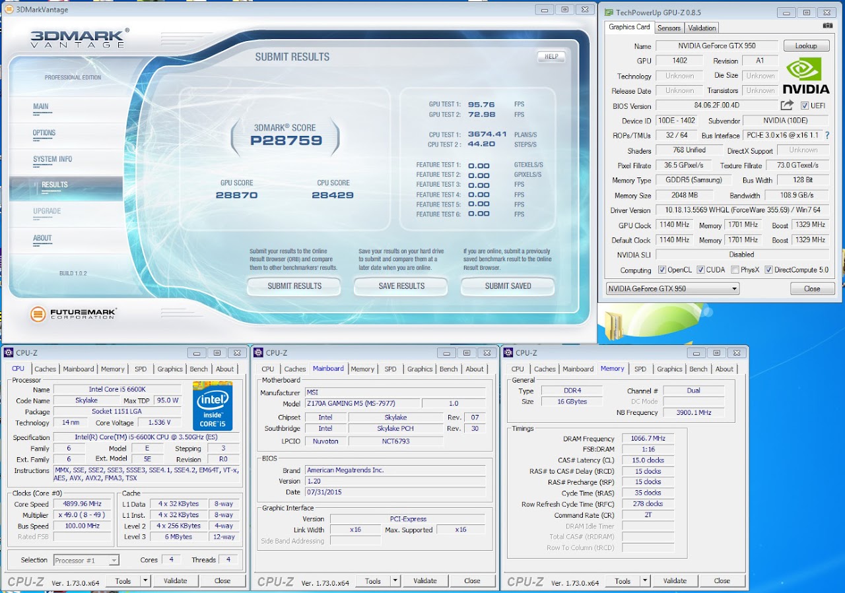This screenshot has height=593, width=845.
Task: Open Graphics tab in CPU-Z processor window
Action: [x=170, y=369]
